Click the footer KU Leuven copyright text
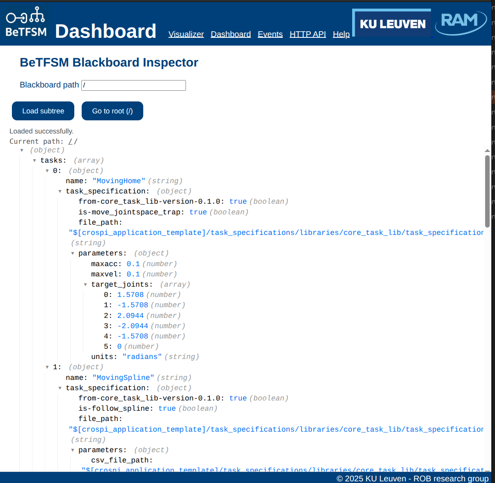 (x=412, y=478)
